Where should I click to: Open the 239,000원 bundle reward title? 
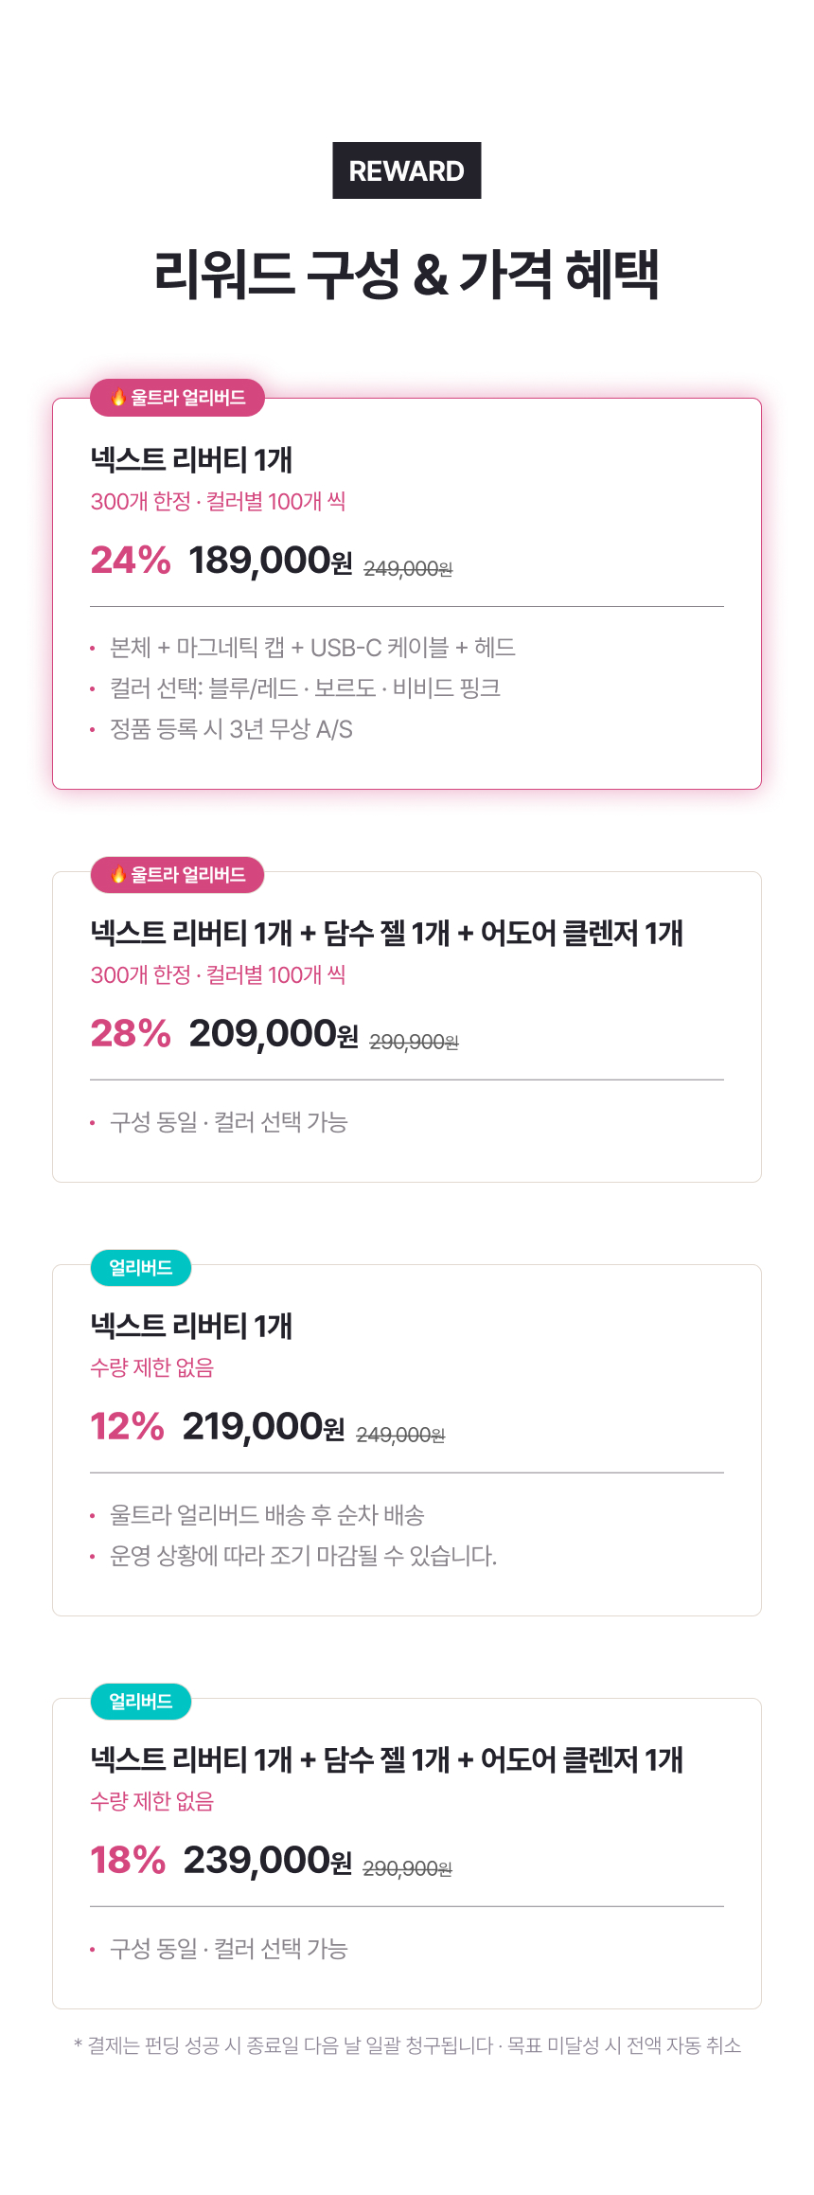386,1760
